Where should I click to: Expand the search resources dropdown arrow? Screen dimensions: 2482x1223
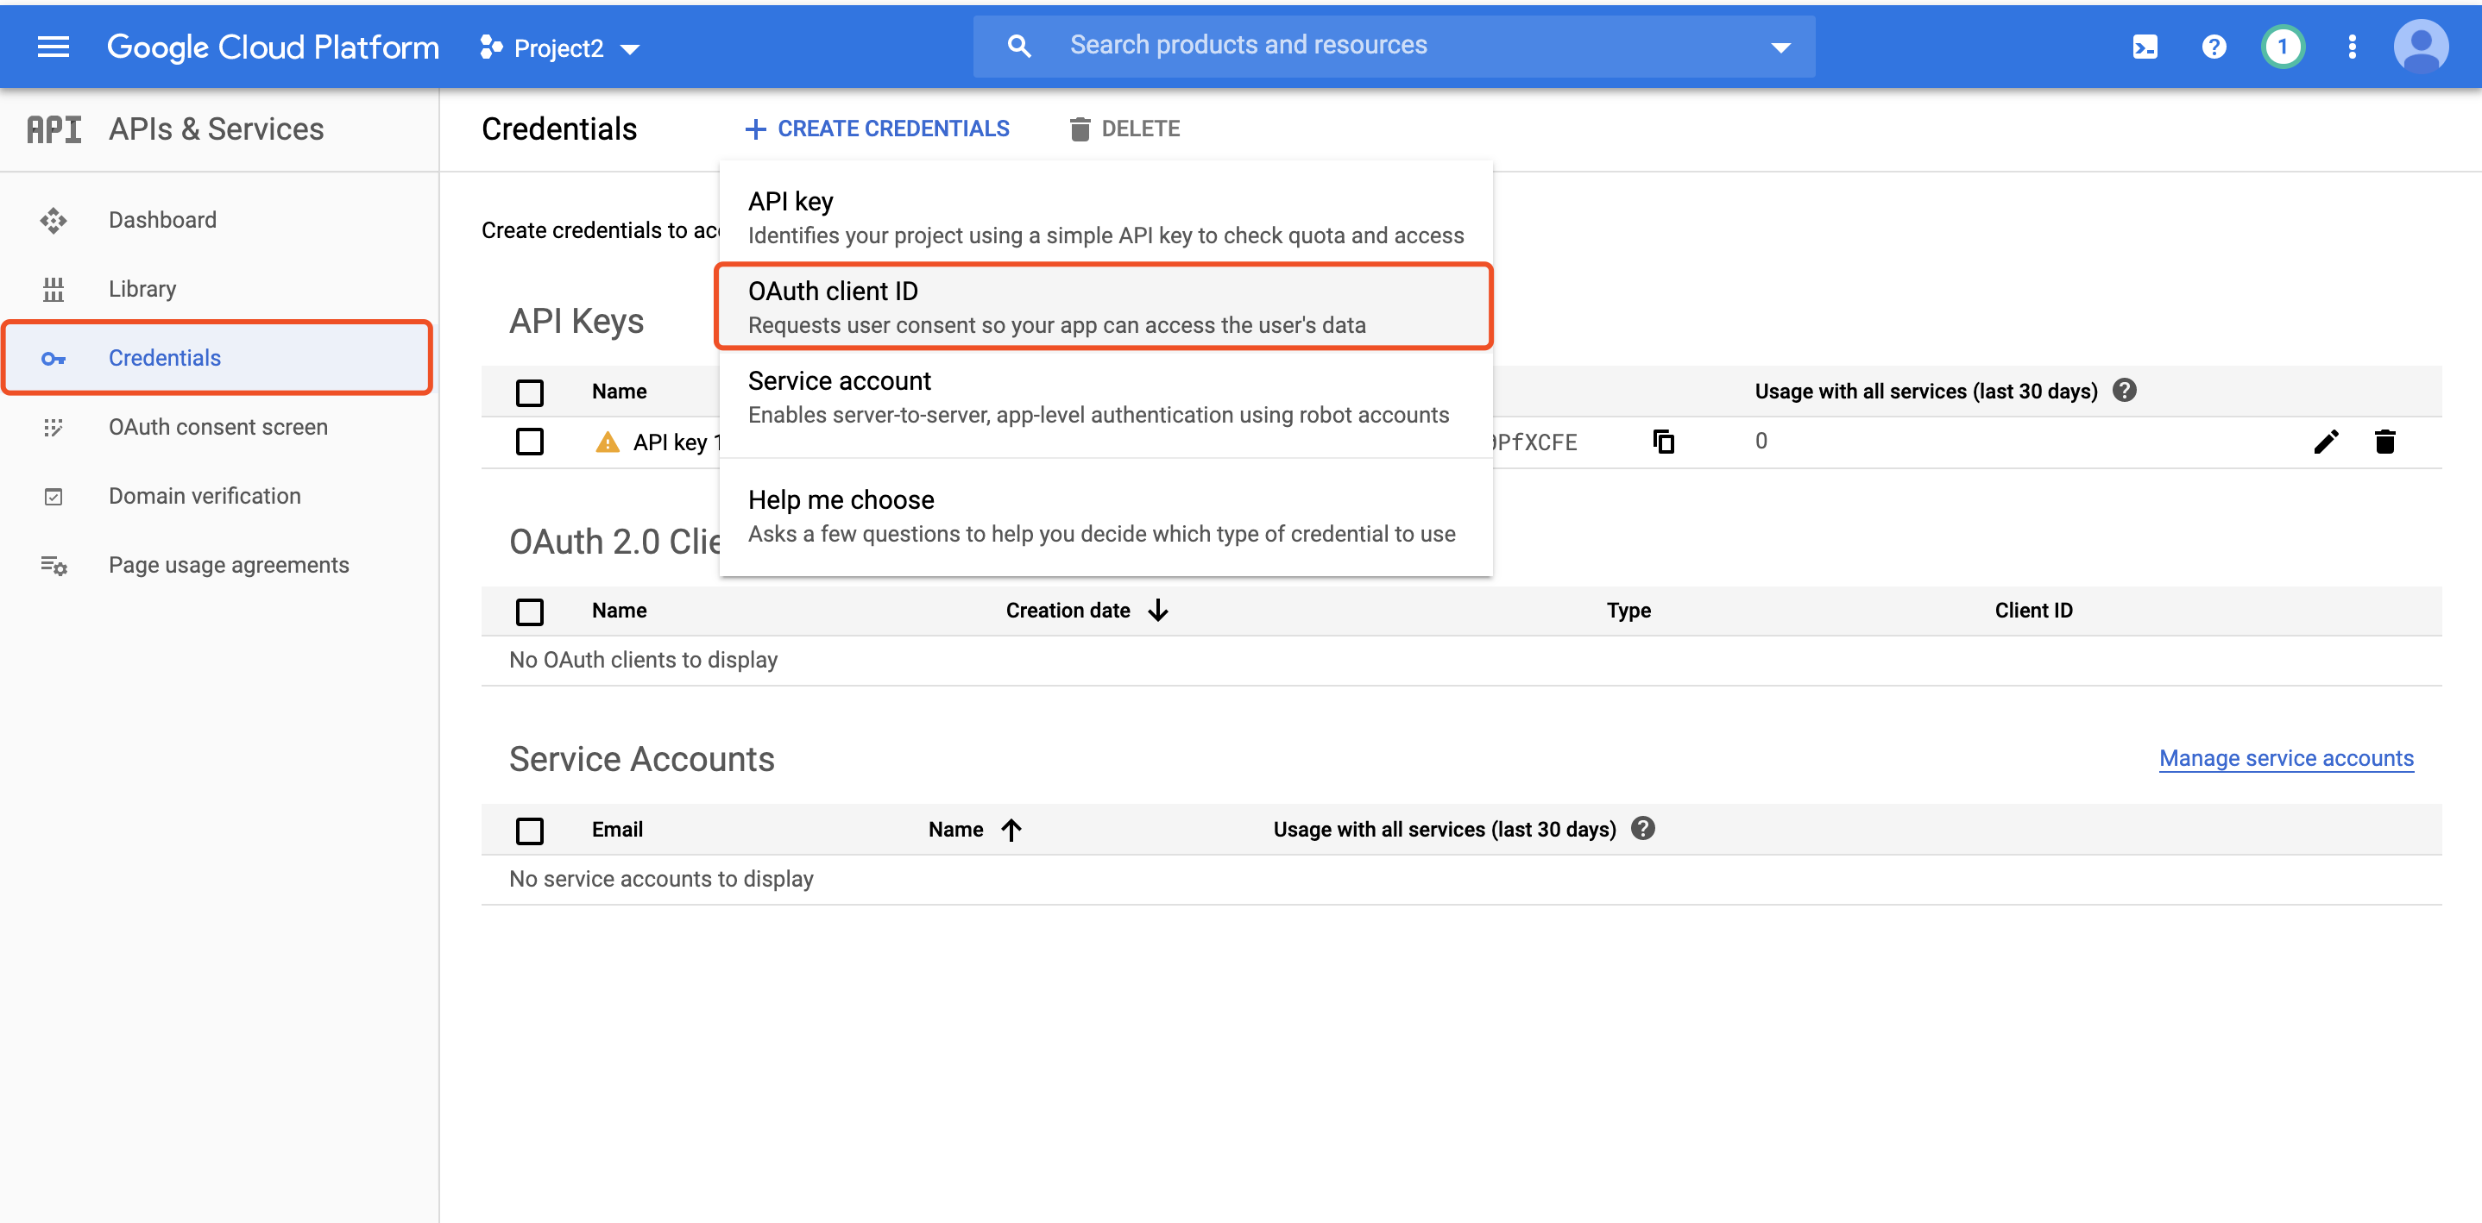(x=1779, y=47)
